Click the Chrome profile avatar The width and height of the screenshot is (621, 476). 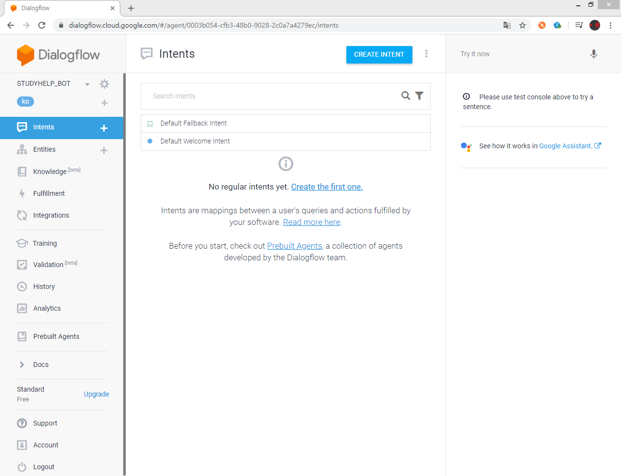pyautogui.click(x=595, y=25)
